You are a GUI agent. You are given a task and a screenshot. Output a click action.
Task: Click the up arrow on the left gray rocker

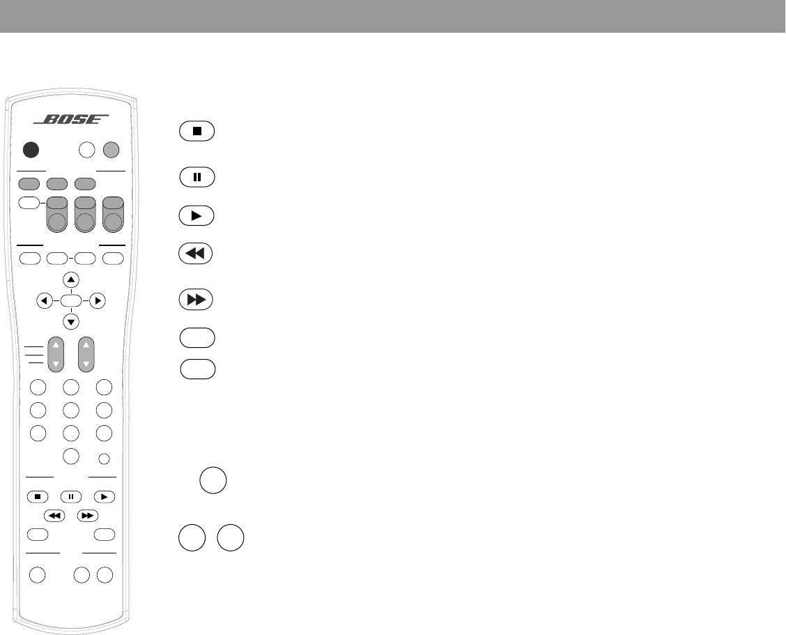56,345
